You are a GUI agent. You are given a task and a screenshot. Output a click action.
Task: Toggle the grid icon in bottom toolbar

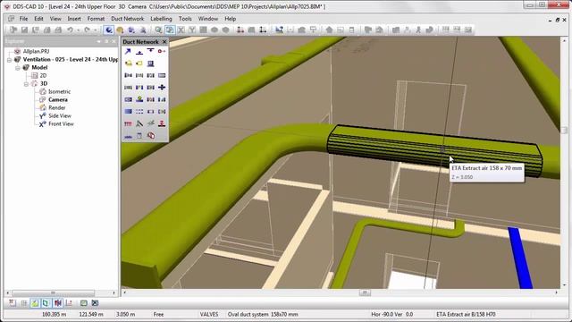[x=24, y=302]
